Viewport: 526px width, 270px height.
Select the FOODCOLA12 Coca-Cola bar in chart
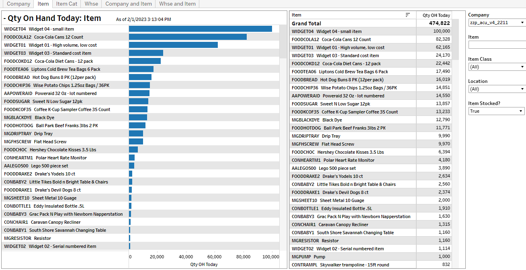click(x=188, y=37)
